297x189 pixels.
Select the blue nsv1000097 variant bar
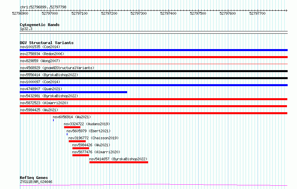point(154,85)
